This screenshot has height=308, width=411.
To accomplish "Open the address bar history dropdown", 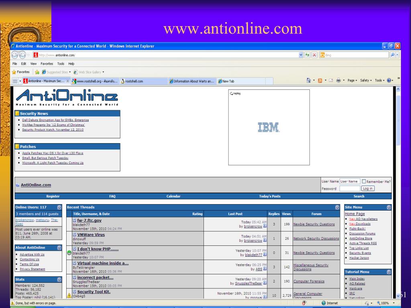I will click(301, 55).
